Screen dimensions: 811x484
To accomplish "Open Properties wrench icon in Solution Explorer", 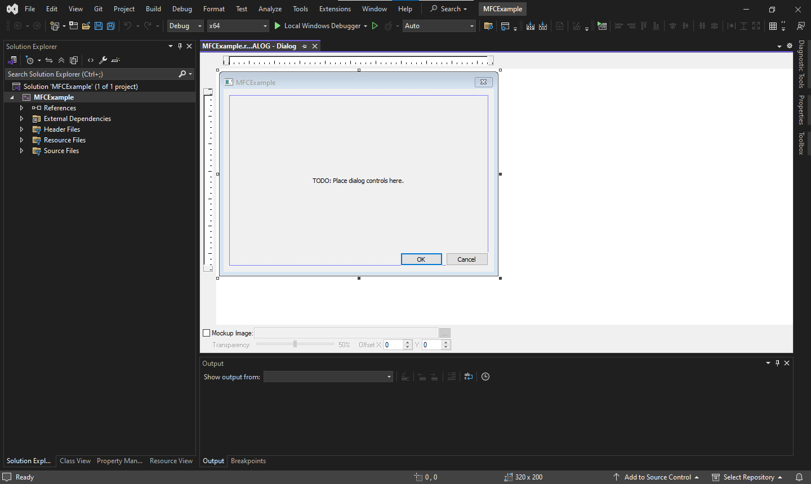I will coord(103,60).
